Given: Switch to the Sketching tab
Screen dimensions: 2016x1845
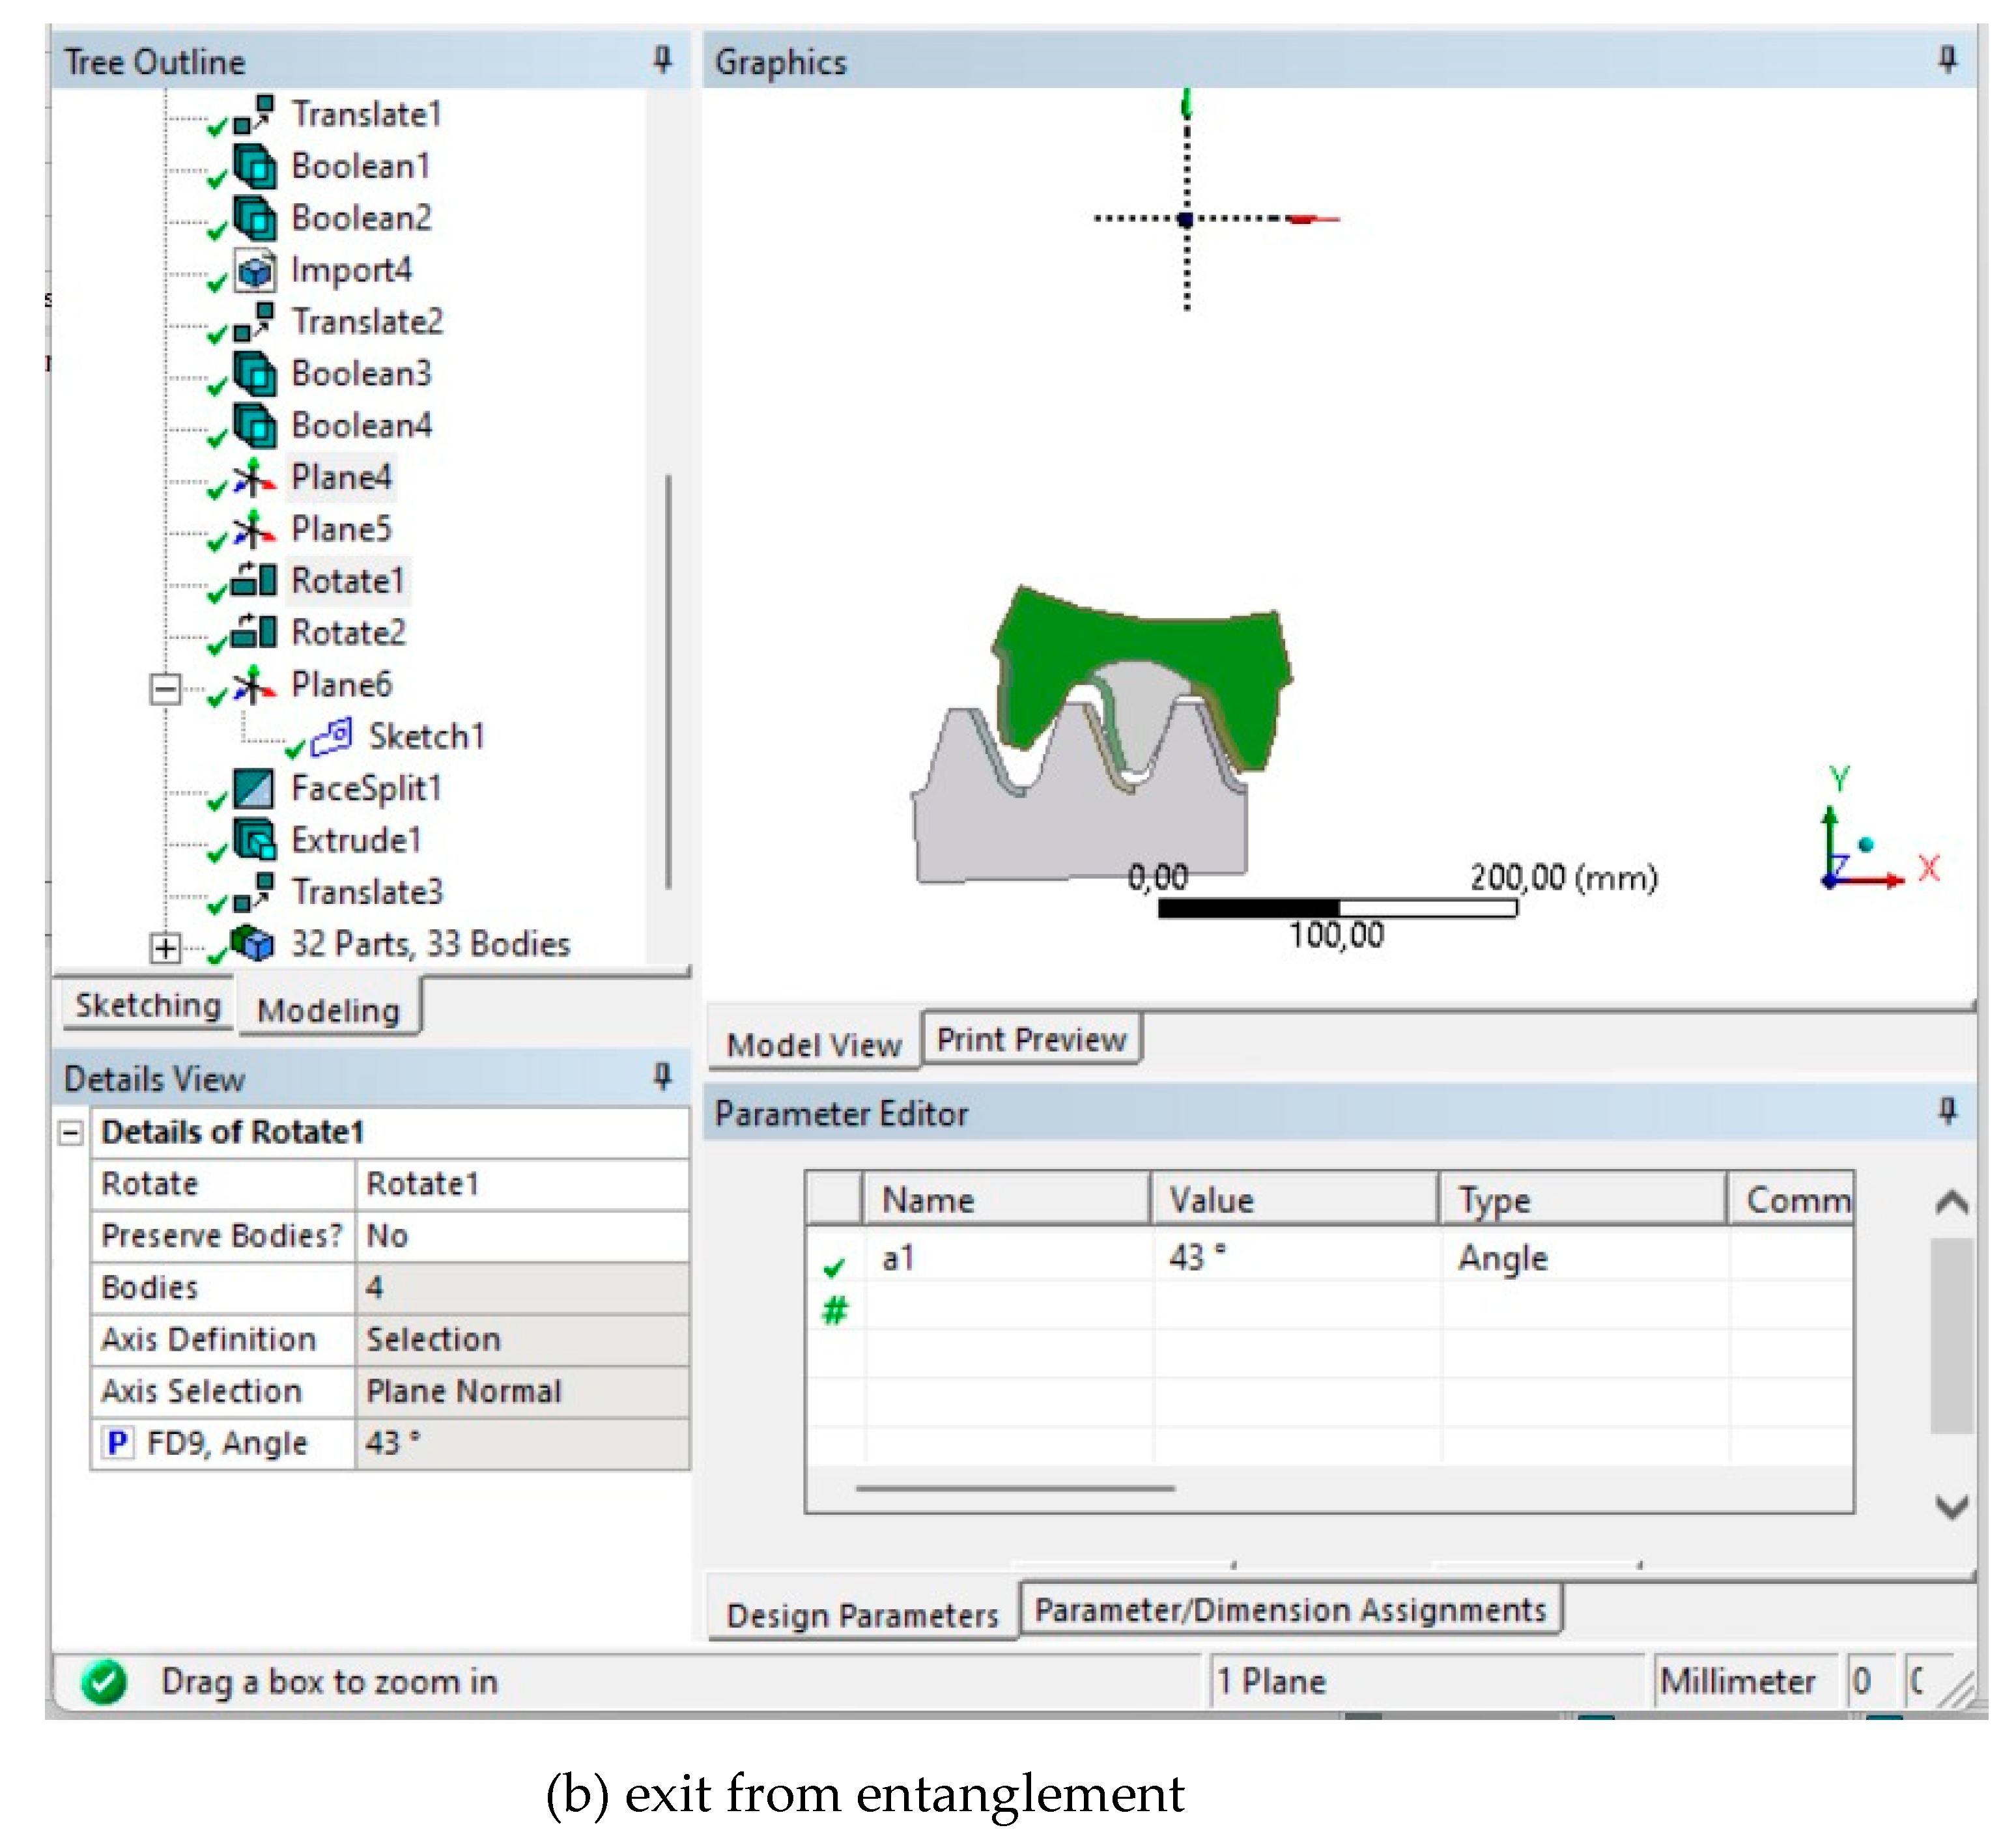Looking at the screenshot, I should tap(148, 1006).
